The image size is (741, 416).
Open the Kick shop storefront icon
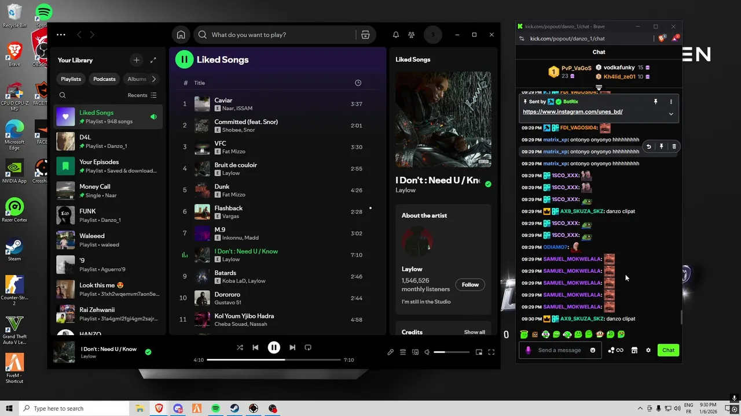[x=634, y=350]
